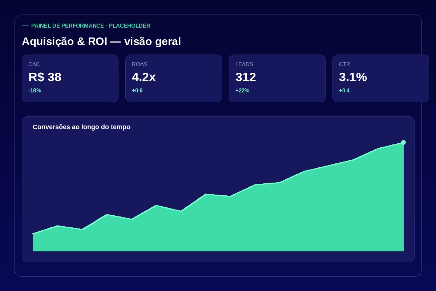436x291 pixels.
Task: Click the R$ 38 CAC value
Action: 45,77
